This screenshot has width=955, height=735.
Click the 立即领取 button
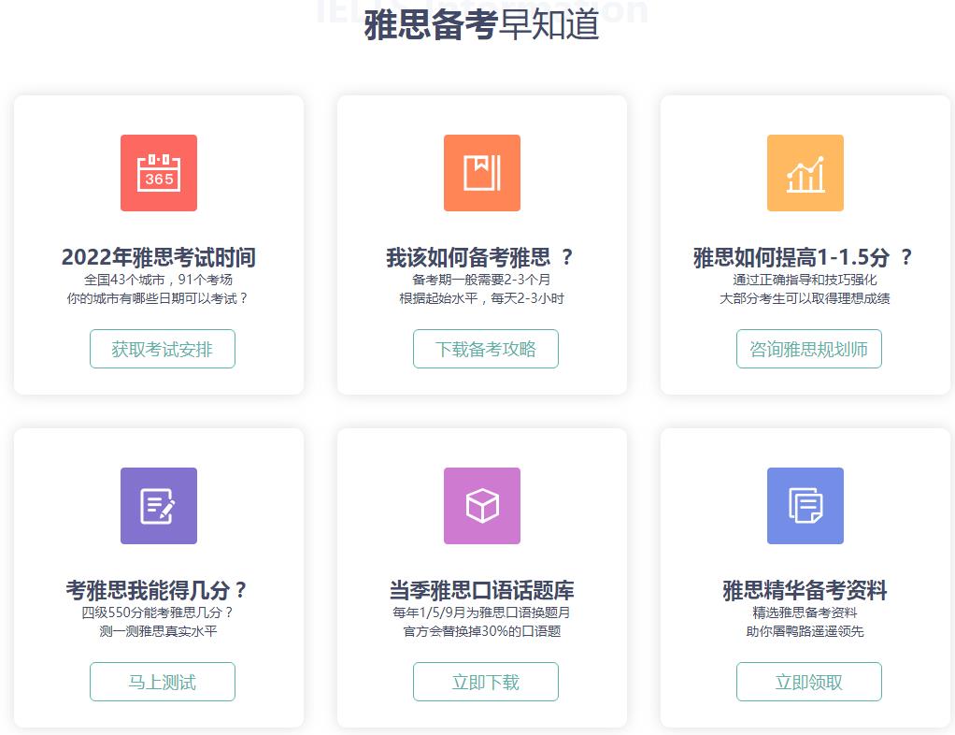click(808, 681)
